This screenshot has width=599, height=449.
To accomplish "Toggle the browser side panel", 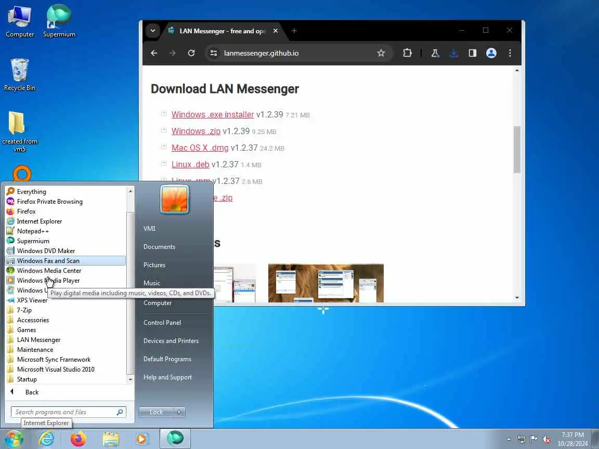I will pos(473,53).
